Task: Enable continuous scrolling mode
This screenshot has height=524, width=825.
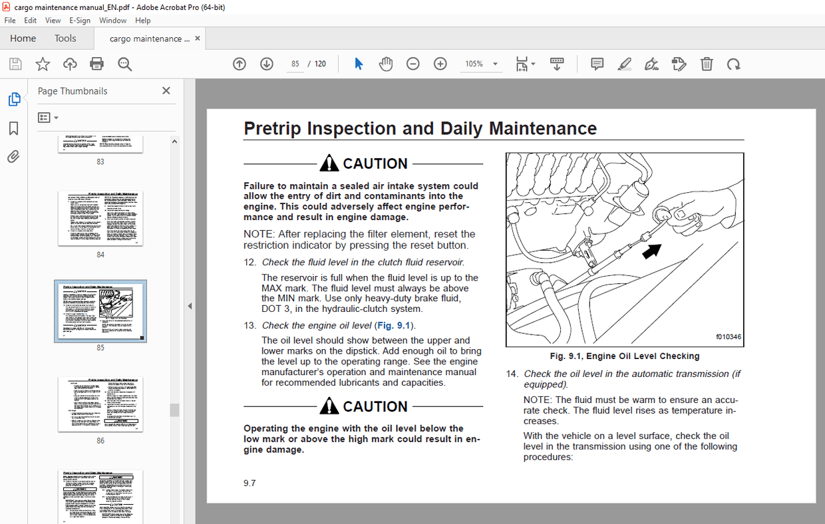Action: (x=557, y=63)
